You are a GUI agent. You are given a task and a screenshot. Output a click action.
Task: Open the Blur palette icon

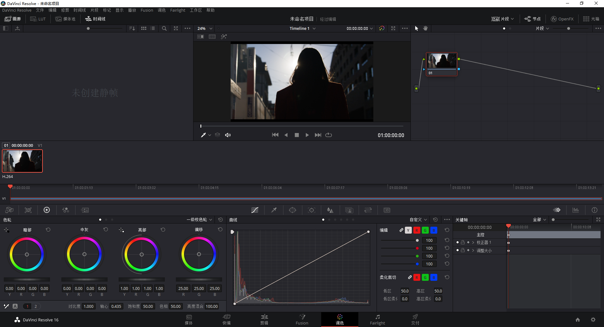pos(330,210)
